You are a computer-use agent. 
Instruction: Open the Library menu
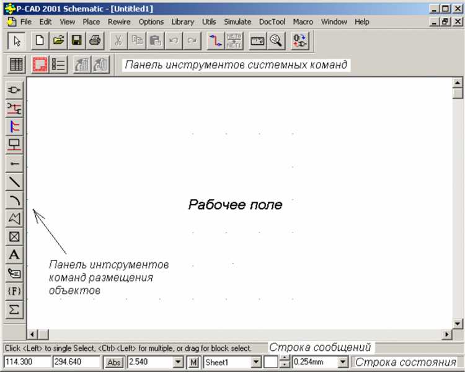183,22
